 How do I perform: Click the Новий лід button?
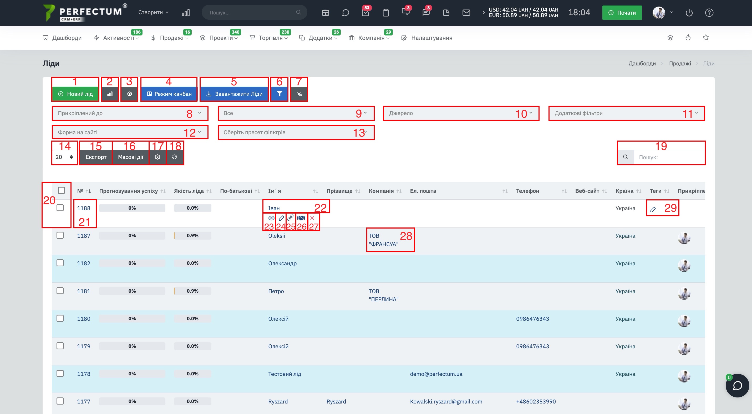click(x=75, y=94)
